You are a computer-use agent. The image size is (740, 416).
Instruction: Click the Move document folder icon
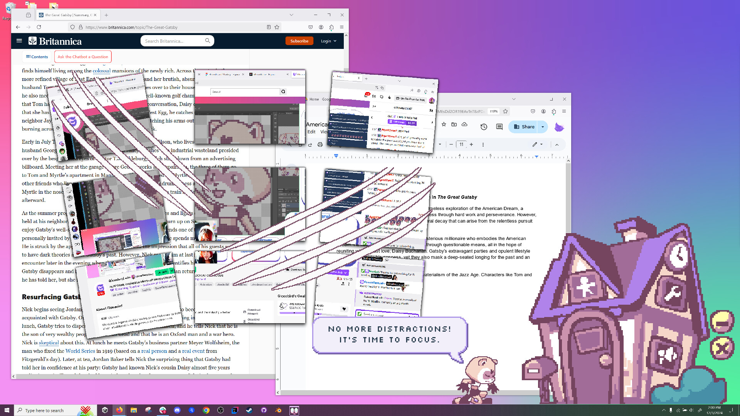[454, 124]
